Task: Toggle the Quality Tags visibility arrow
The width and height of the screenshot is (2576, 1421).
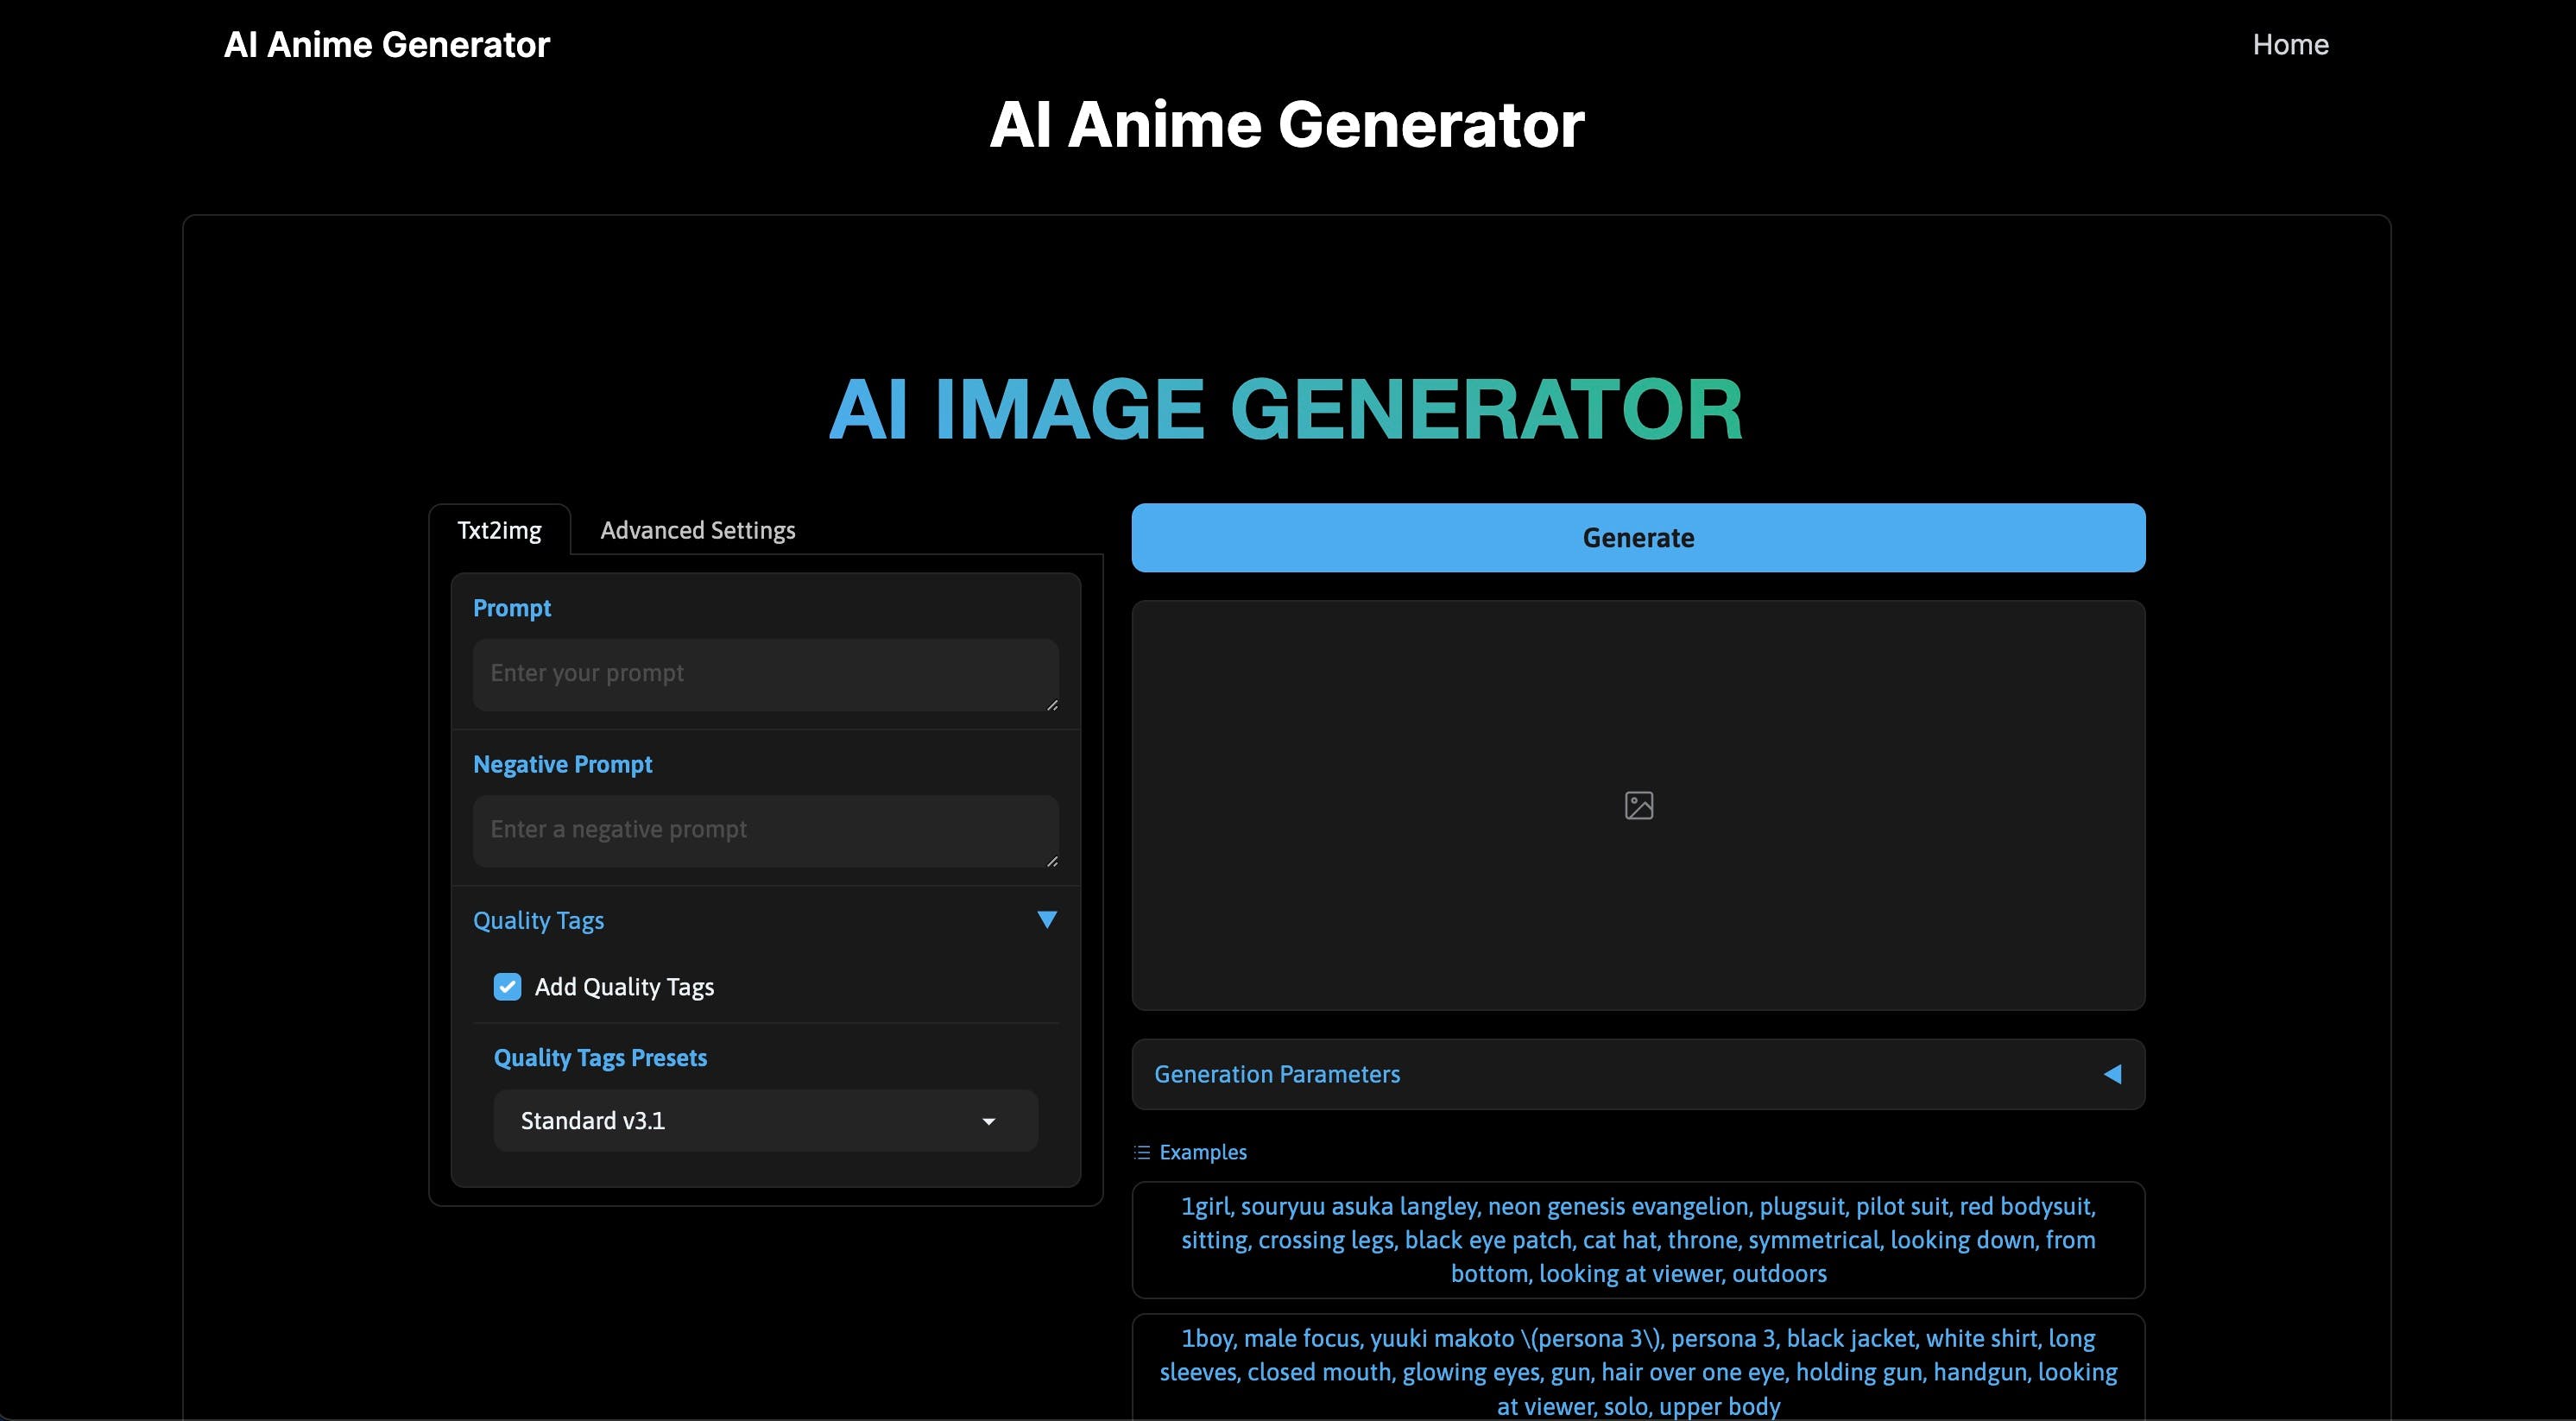Action: [x=1046, y=919]
